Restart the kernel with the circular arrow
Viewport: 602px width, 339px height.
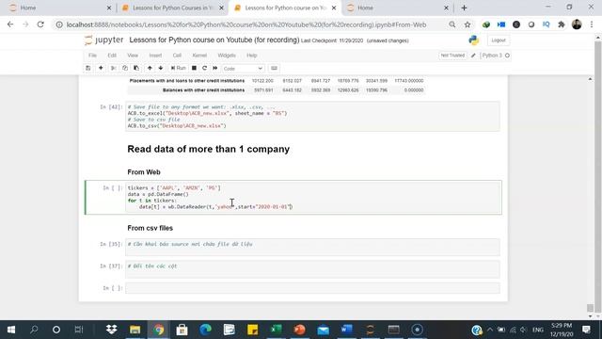click(x=205, y=68)
